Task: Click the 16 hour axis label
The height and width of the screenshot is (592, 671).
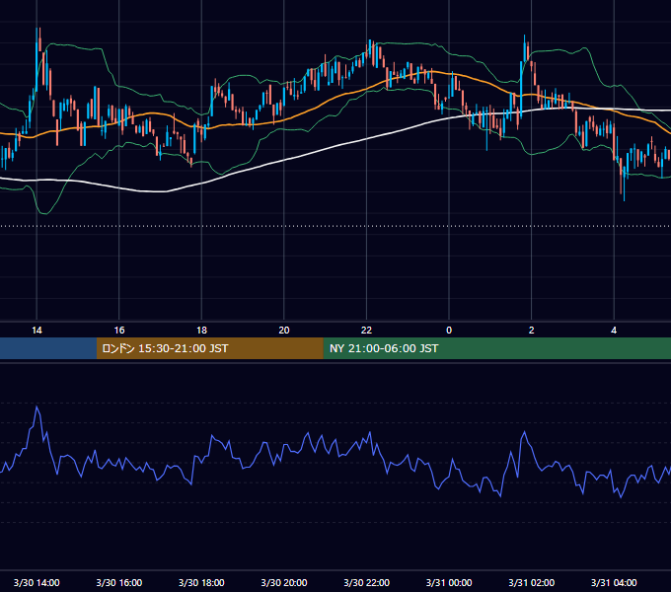Action: [119, 331]
